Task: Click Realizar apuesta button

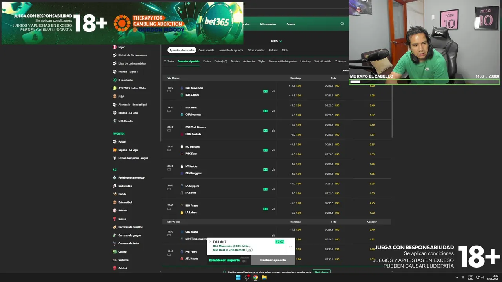Action: click(273, 260)
